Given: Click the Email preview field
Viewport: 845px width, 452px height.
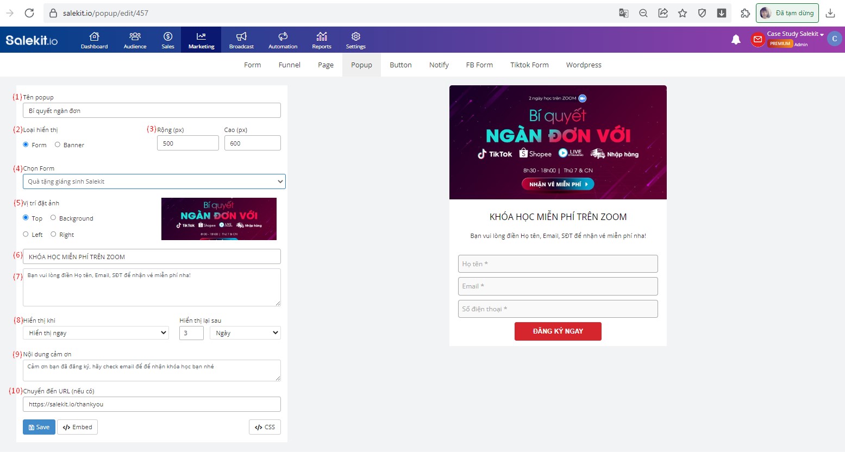Looking at the screenshot, I should pyautogui.click(x=558, y=286).
